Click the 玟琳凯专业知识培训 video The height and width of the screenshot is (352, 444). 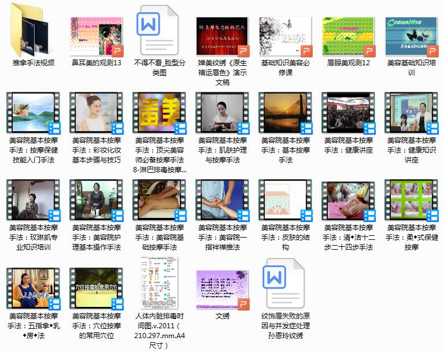click(x=33, y=200)
